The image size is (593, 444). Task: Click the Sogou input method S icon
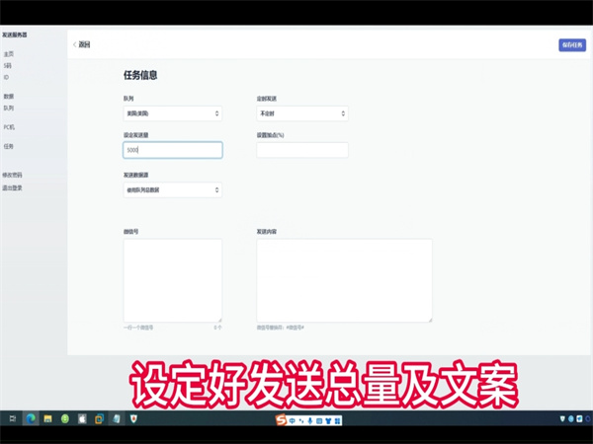(x=281, y=420)
